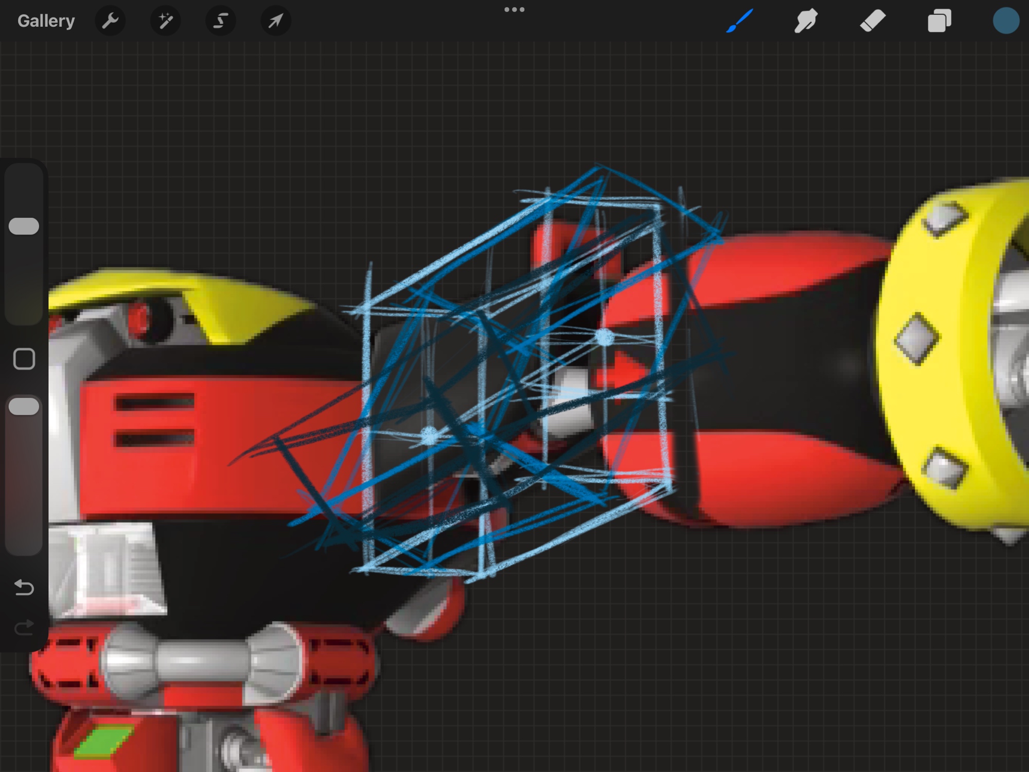Activate the Transform arrow tool
Viewport: 1029px width, 772px height.
(276, 21)
